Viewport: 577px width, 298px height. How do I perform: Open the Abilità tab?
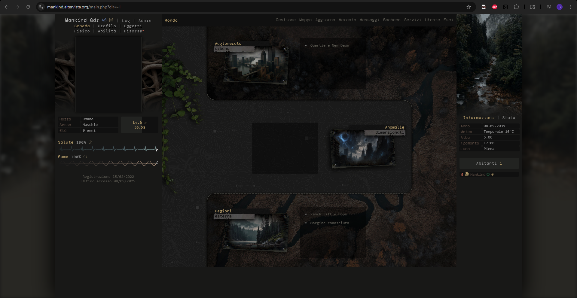(107, 31)
